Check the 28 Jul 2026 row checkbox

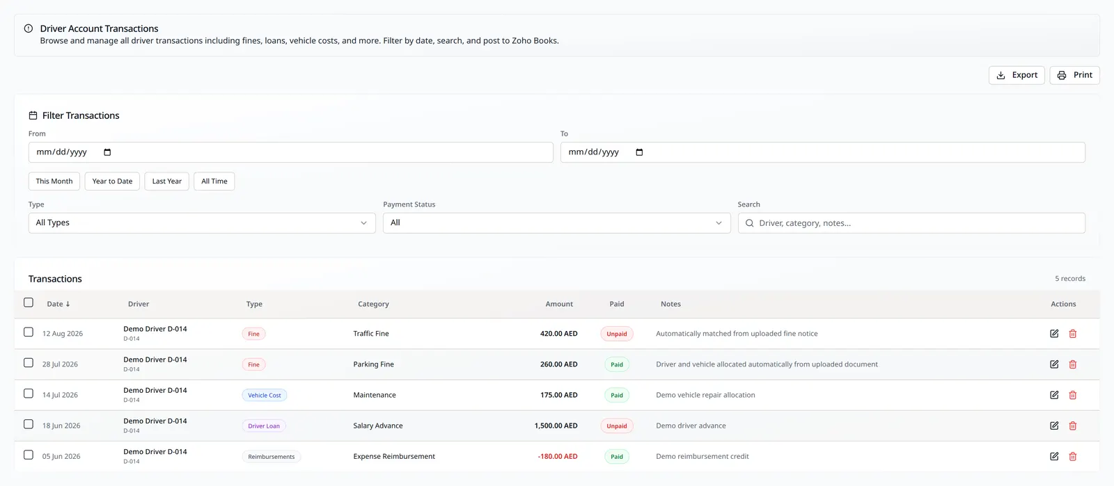tap(29, 363)
